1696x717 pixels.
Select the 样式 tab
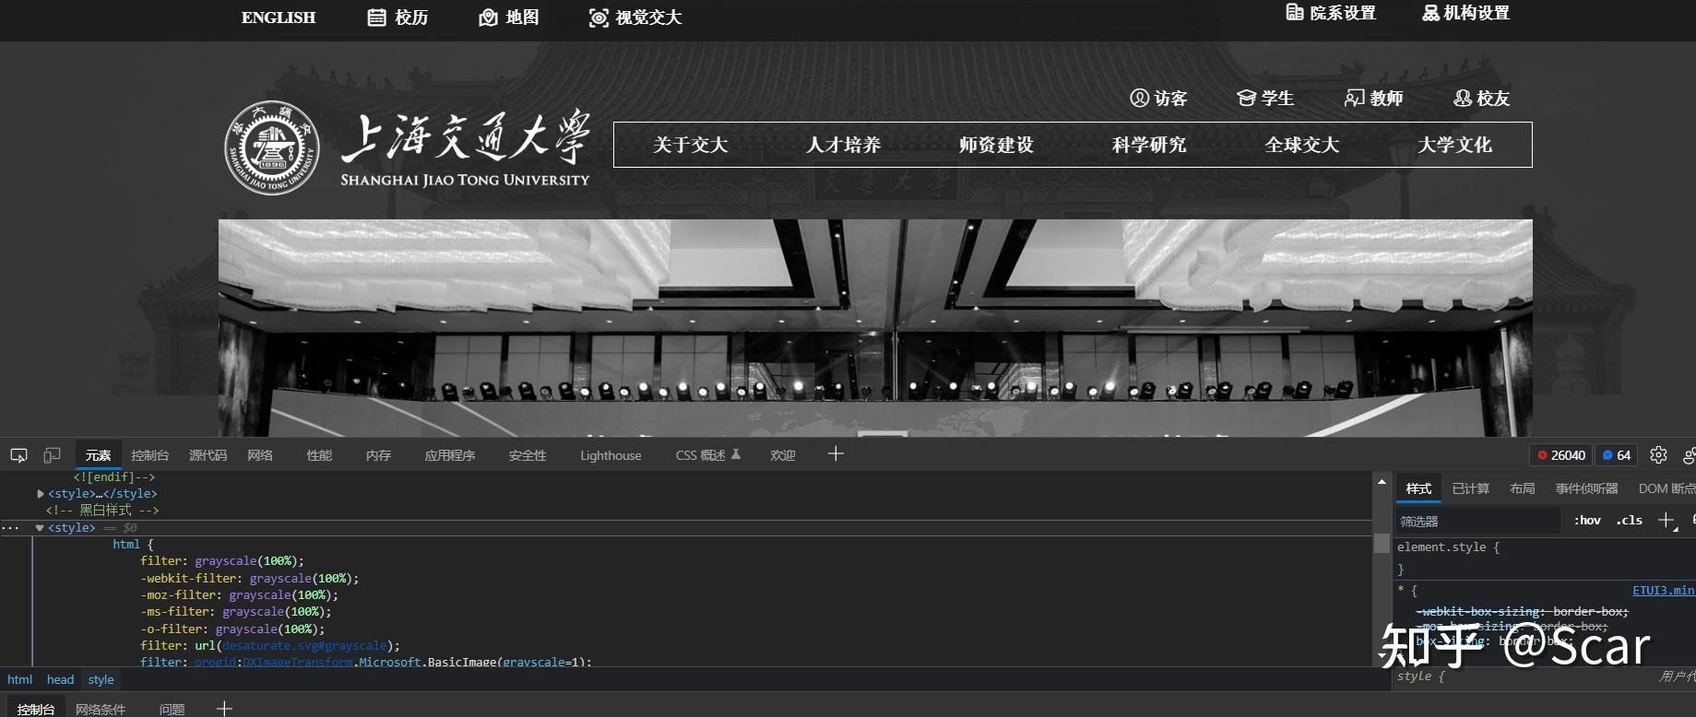(1418, 488)
